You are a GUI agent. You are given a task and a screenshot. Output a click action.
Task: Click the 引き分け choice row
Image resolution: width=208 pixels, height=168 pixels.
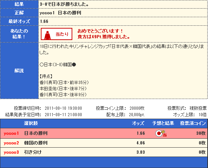click(104, 152)
